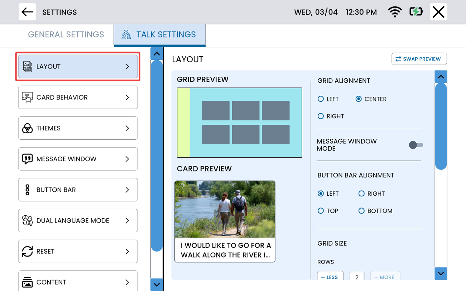Screen dimensions: 466x291
Task: Open the Layout section chevron
Action: (127, 67)
